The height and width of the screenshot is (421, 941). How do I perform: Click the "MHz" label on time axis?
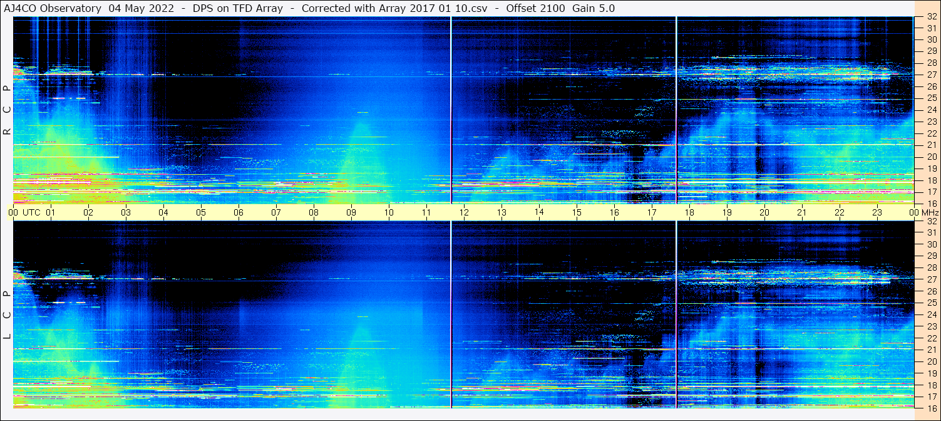(929, 212)
